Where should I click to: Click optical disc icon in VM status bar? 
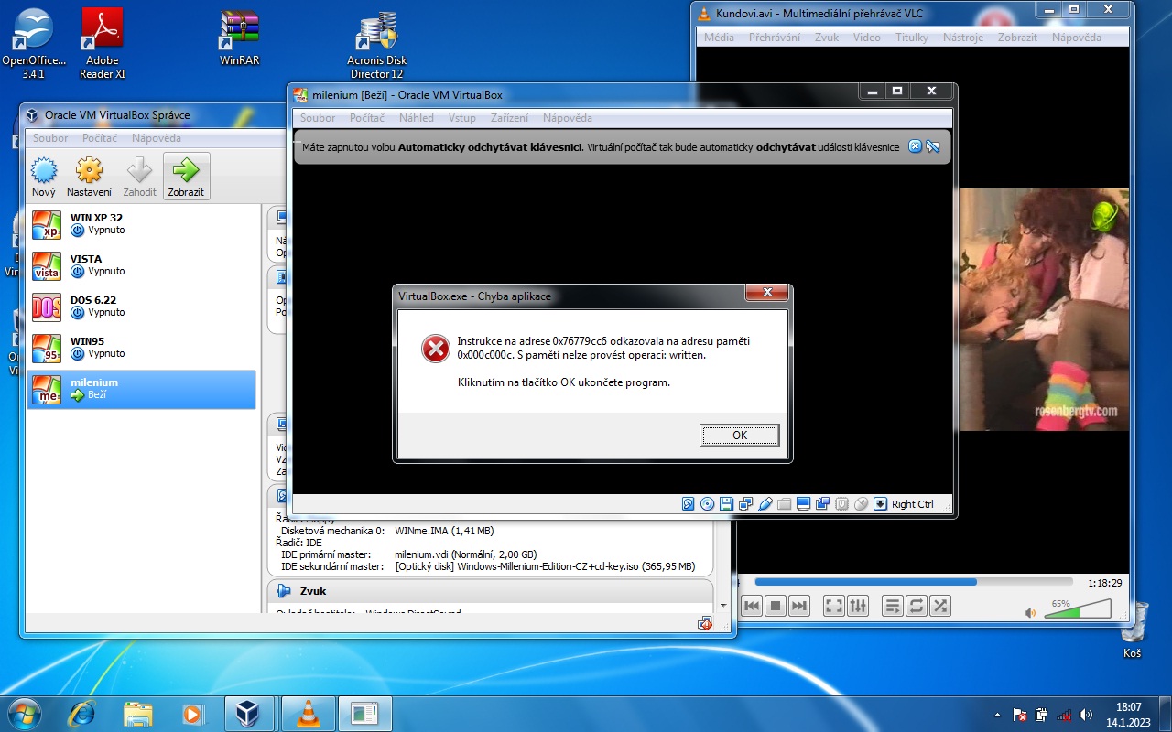pyautogui.click(x=707, y=504)
